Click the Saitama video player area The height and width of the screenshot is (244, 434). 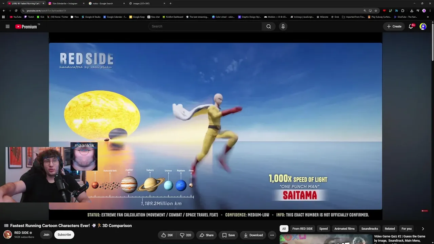pyautogui.click(x=216, y=126)
